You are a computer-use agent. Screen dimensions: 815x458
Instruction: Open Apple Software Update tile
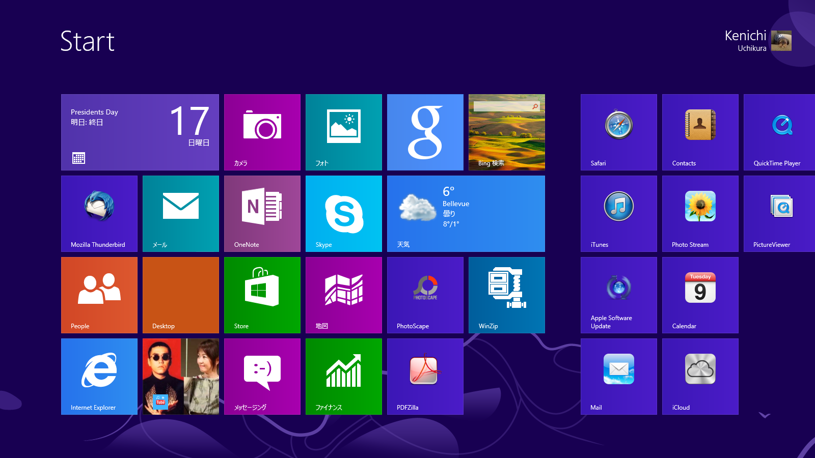(619, 295)
